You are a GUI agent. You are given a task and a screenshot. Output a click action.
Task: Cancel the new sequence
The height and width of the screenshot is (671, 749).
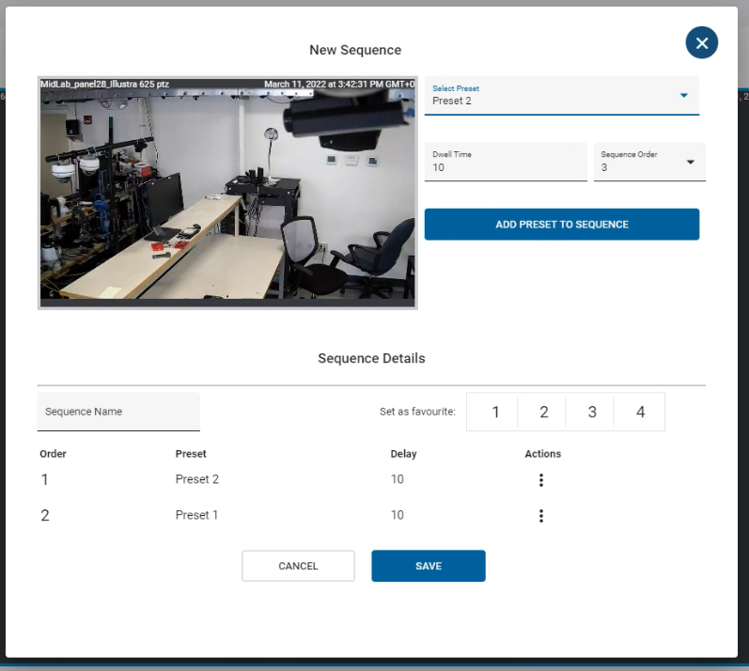[298, 566]
